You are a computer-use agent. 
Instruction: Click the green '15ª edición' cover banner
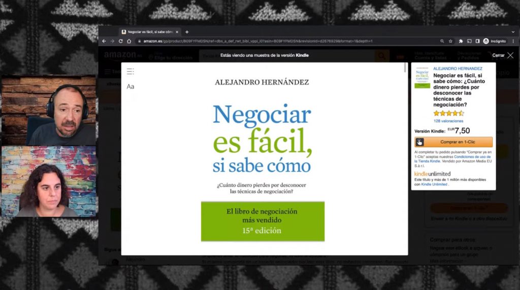[x=263, y=221]
